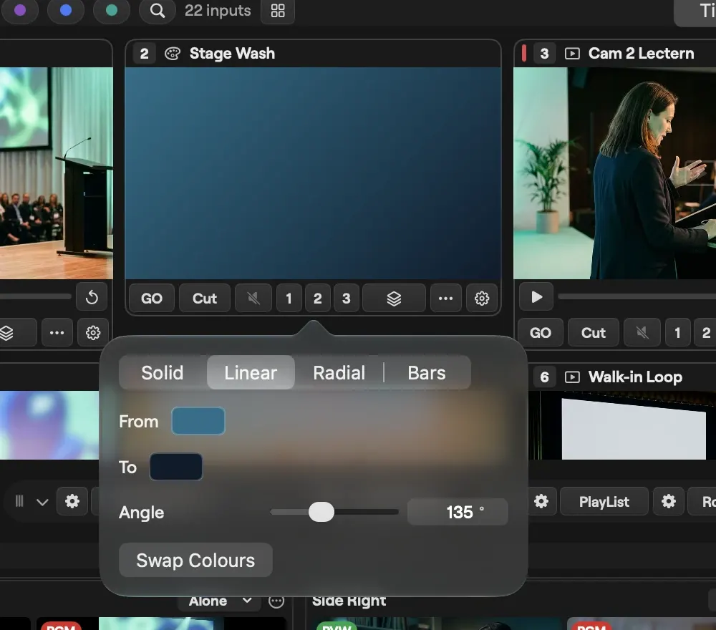
Task: Click the left stage camera preview
Action: point(56,173)
